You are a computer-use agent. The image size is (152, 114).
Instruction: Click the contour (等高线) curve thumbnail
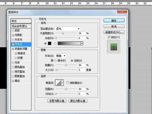[60, 83]
